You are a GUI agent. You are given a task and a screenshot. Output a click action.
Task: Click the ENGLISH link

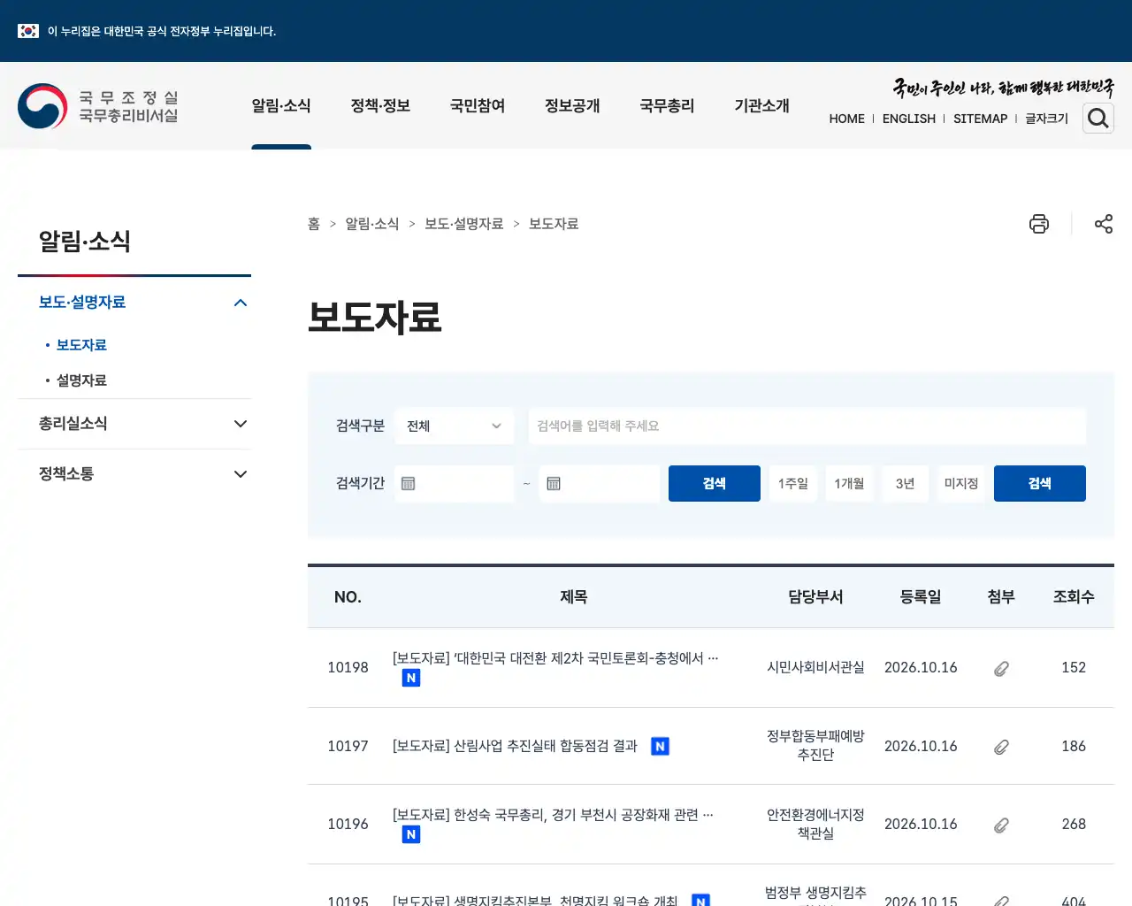[x=909, y=119]
